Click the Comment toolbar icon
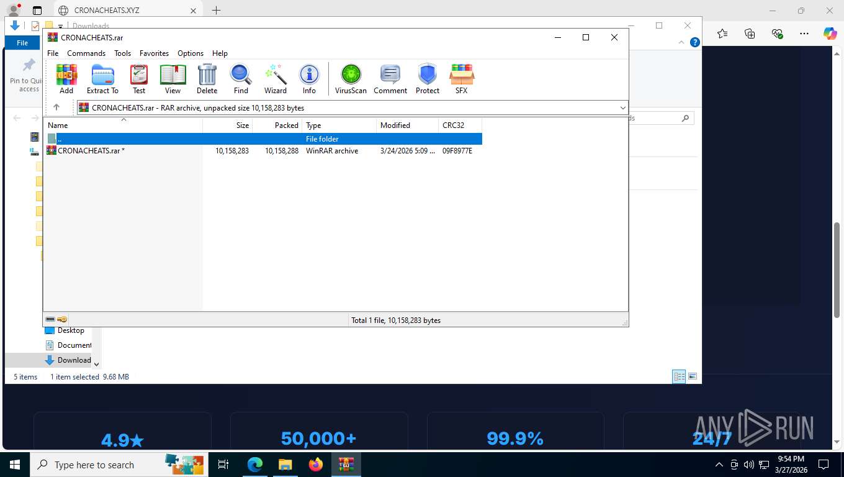 (x=390, y=79)
